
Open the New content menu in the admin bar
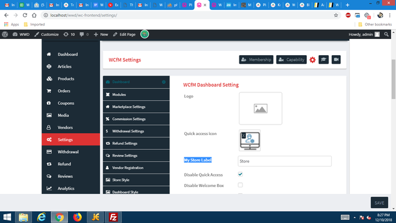coord(101,35)
